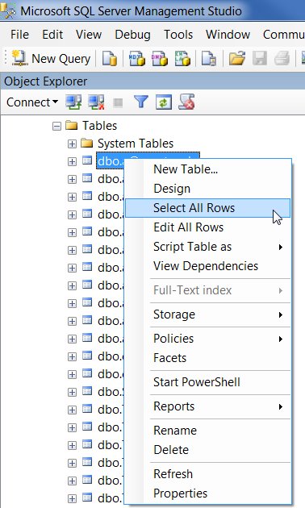The image size is (305, 508).
Task: Open the Script Table as submenu
Action: click(x=207, y=247)
